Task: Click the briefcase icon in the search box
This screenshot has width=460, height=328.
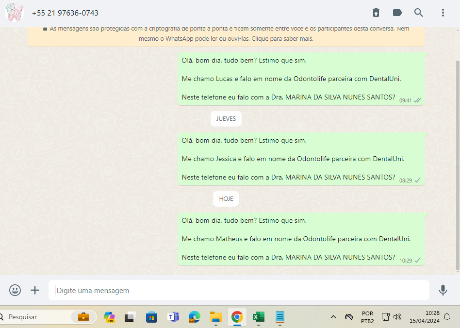Action: pos(83,317)
